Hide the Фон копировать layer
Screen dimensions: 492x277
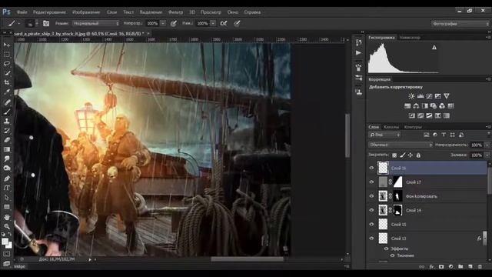[x=371, y=196]
